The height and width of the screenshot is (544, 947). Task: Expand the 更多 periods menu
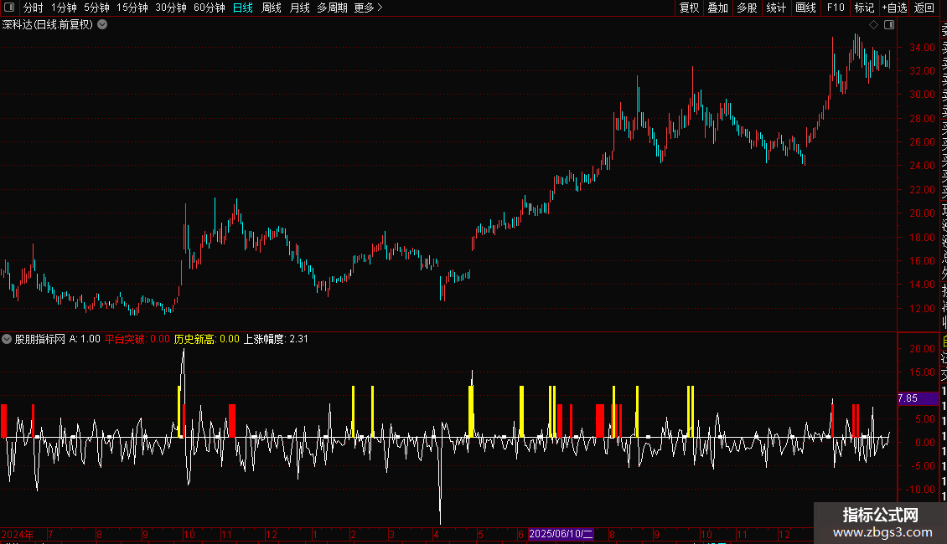coord(368,8)
